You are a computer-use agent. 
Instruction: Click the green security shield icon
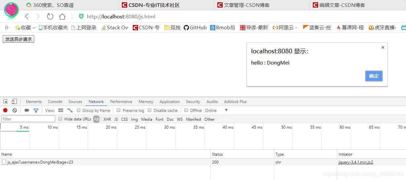81,16
